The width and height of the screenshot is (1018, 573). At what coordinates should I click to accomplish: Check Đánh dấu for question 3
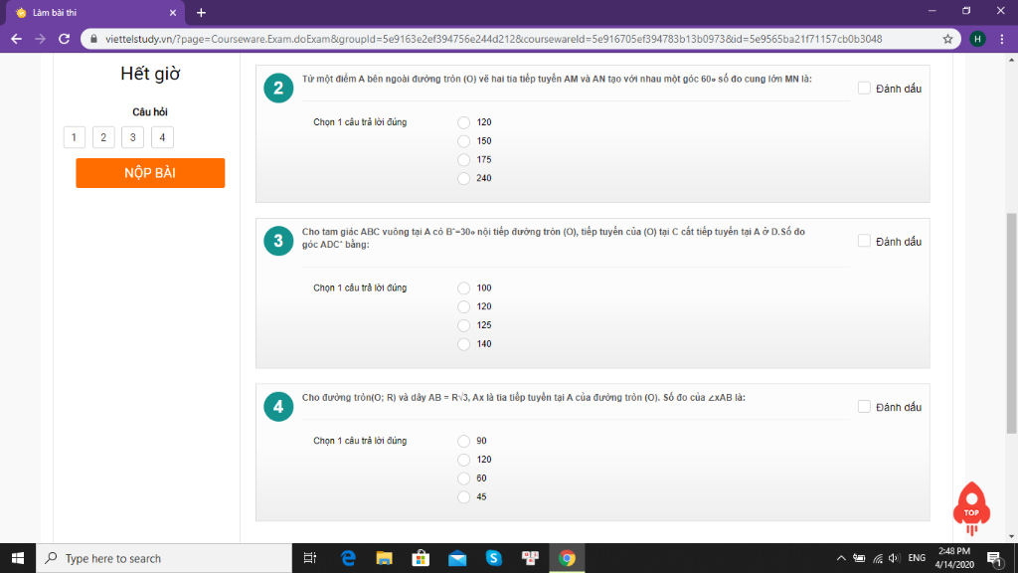tap(864, 241)
